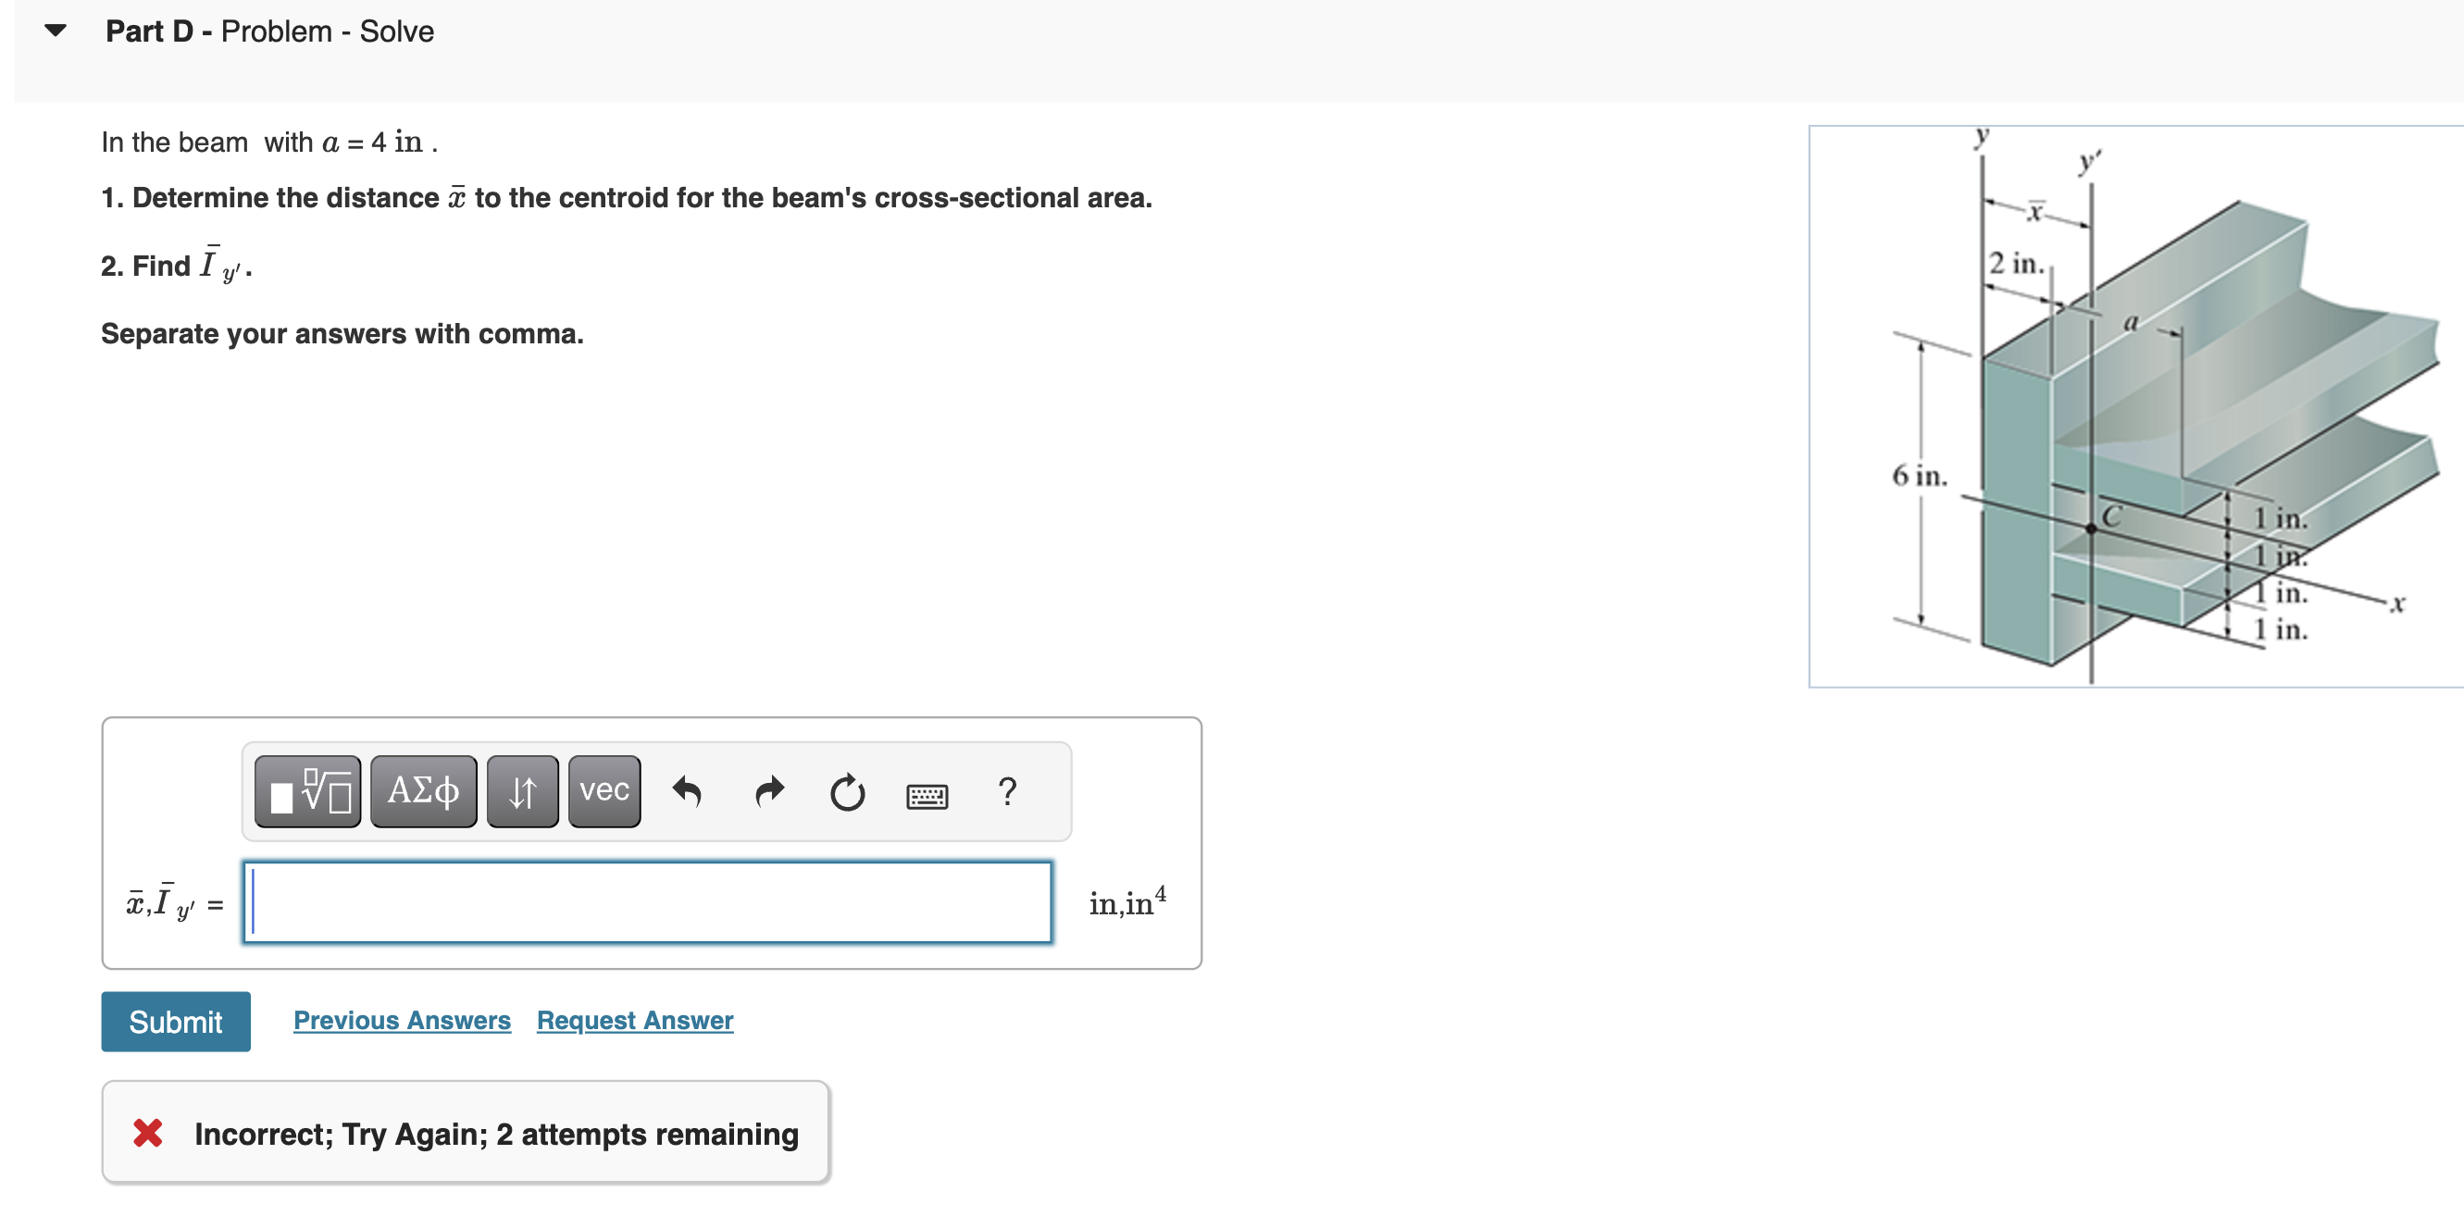Reset the answer using the circular reset icon
Viewport: 2464px width, 1229px height.
(x=848, y=793)
